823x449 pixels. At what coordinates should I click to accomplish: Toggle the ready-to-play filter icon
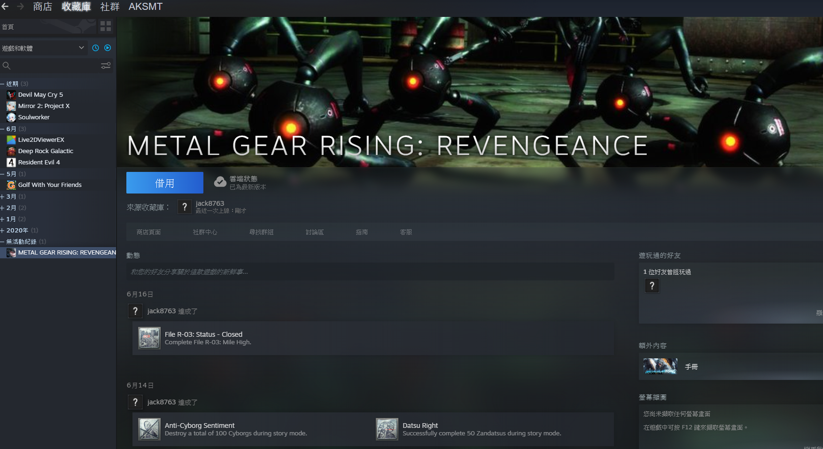pos(108,48)
